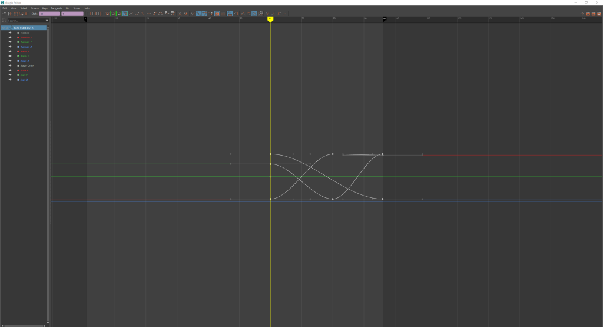
Task: Mute the Translate X channel
Action: tap(10, 37)
